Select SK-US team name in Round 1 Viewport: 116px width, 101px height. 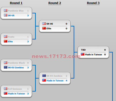pos(11,15)
